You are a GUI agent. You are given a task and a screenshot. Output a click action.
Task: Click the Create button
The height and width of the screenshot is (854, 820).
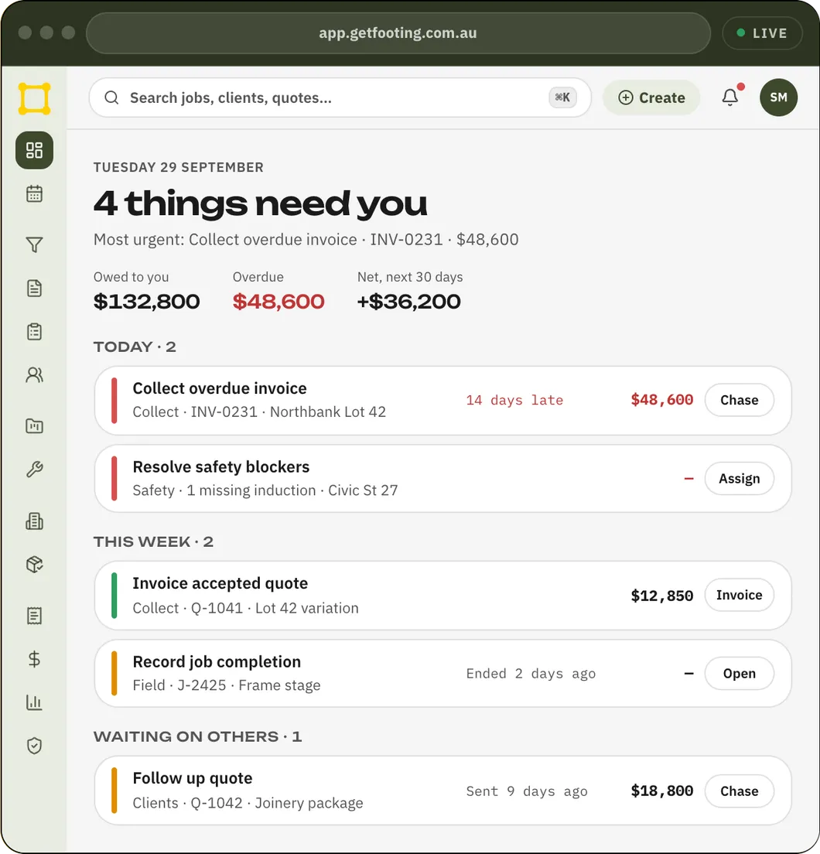point(651,97)
